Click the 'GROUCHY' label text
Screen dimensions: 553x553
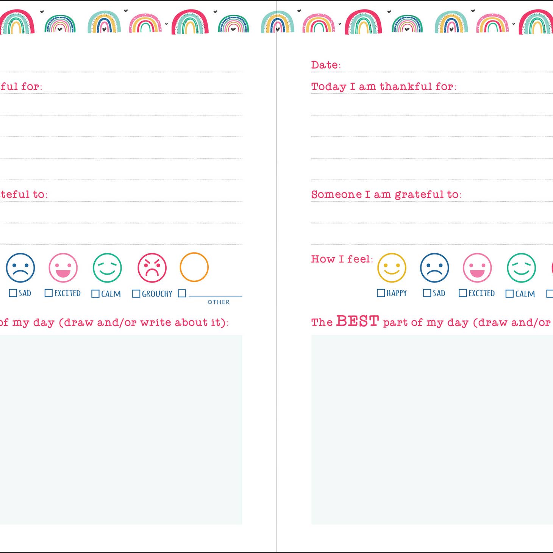tap(157, 294)
